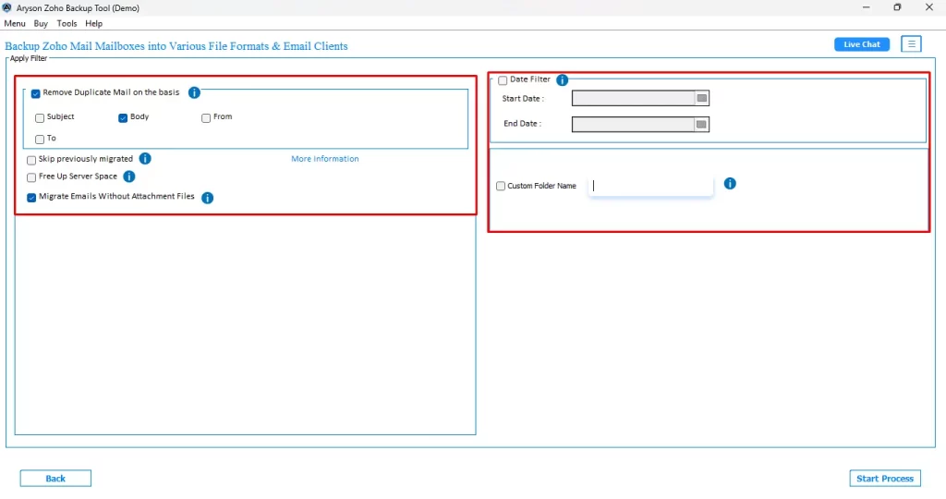946x499 pixels.
Task: Click the info icon next to Skip previously migrated
Action: pos(145,159)
